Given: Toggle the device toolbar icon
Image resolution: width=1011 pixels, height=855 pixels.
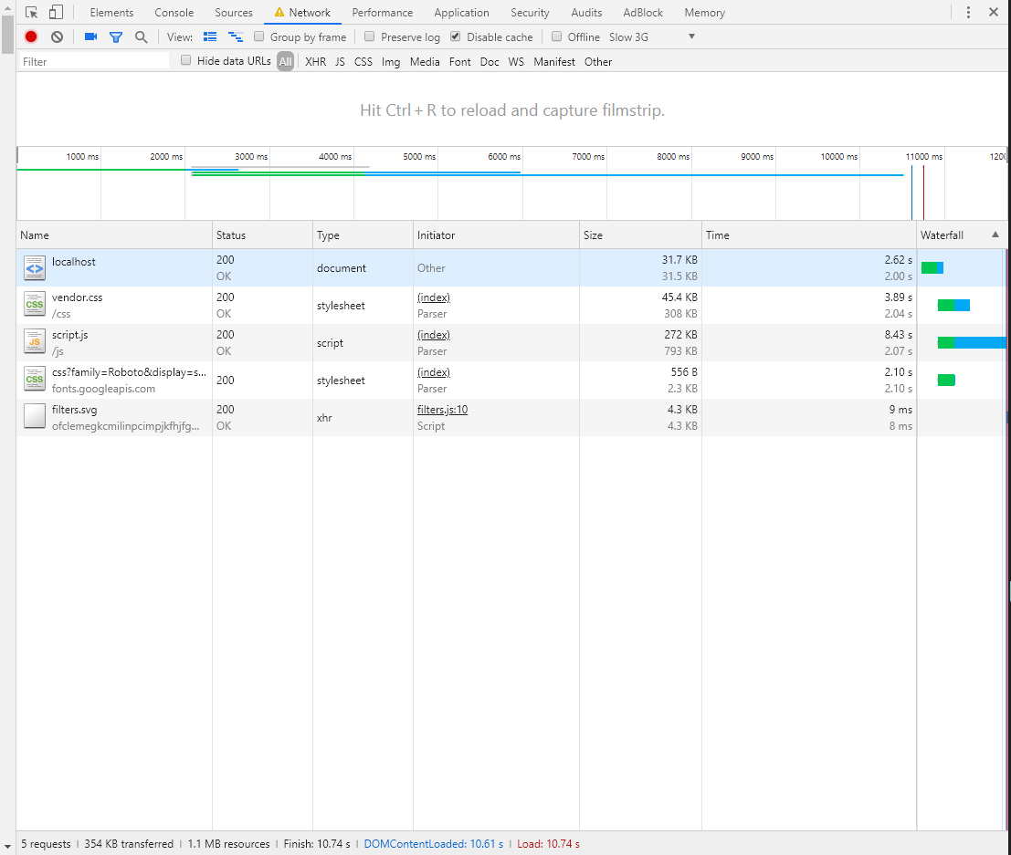Looking at the screenshot, I should [x=54, y=12].
